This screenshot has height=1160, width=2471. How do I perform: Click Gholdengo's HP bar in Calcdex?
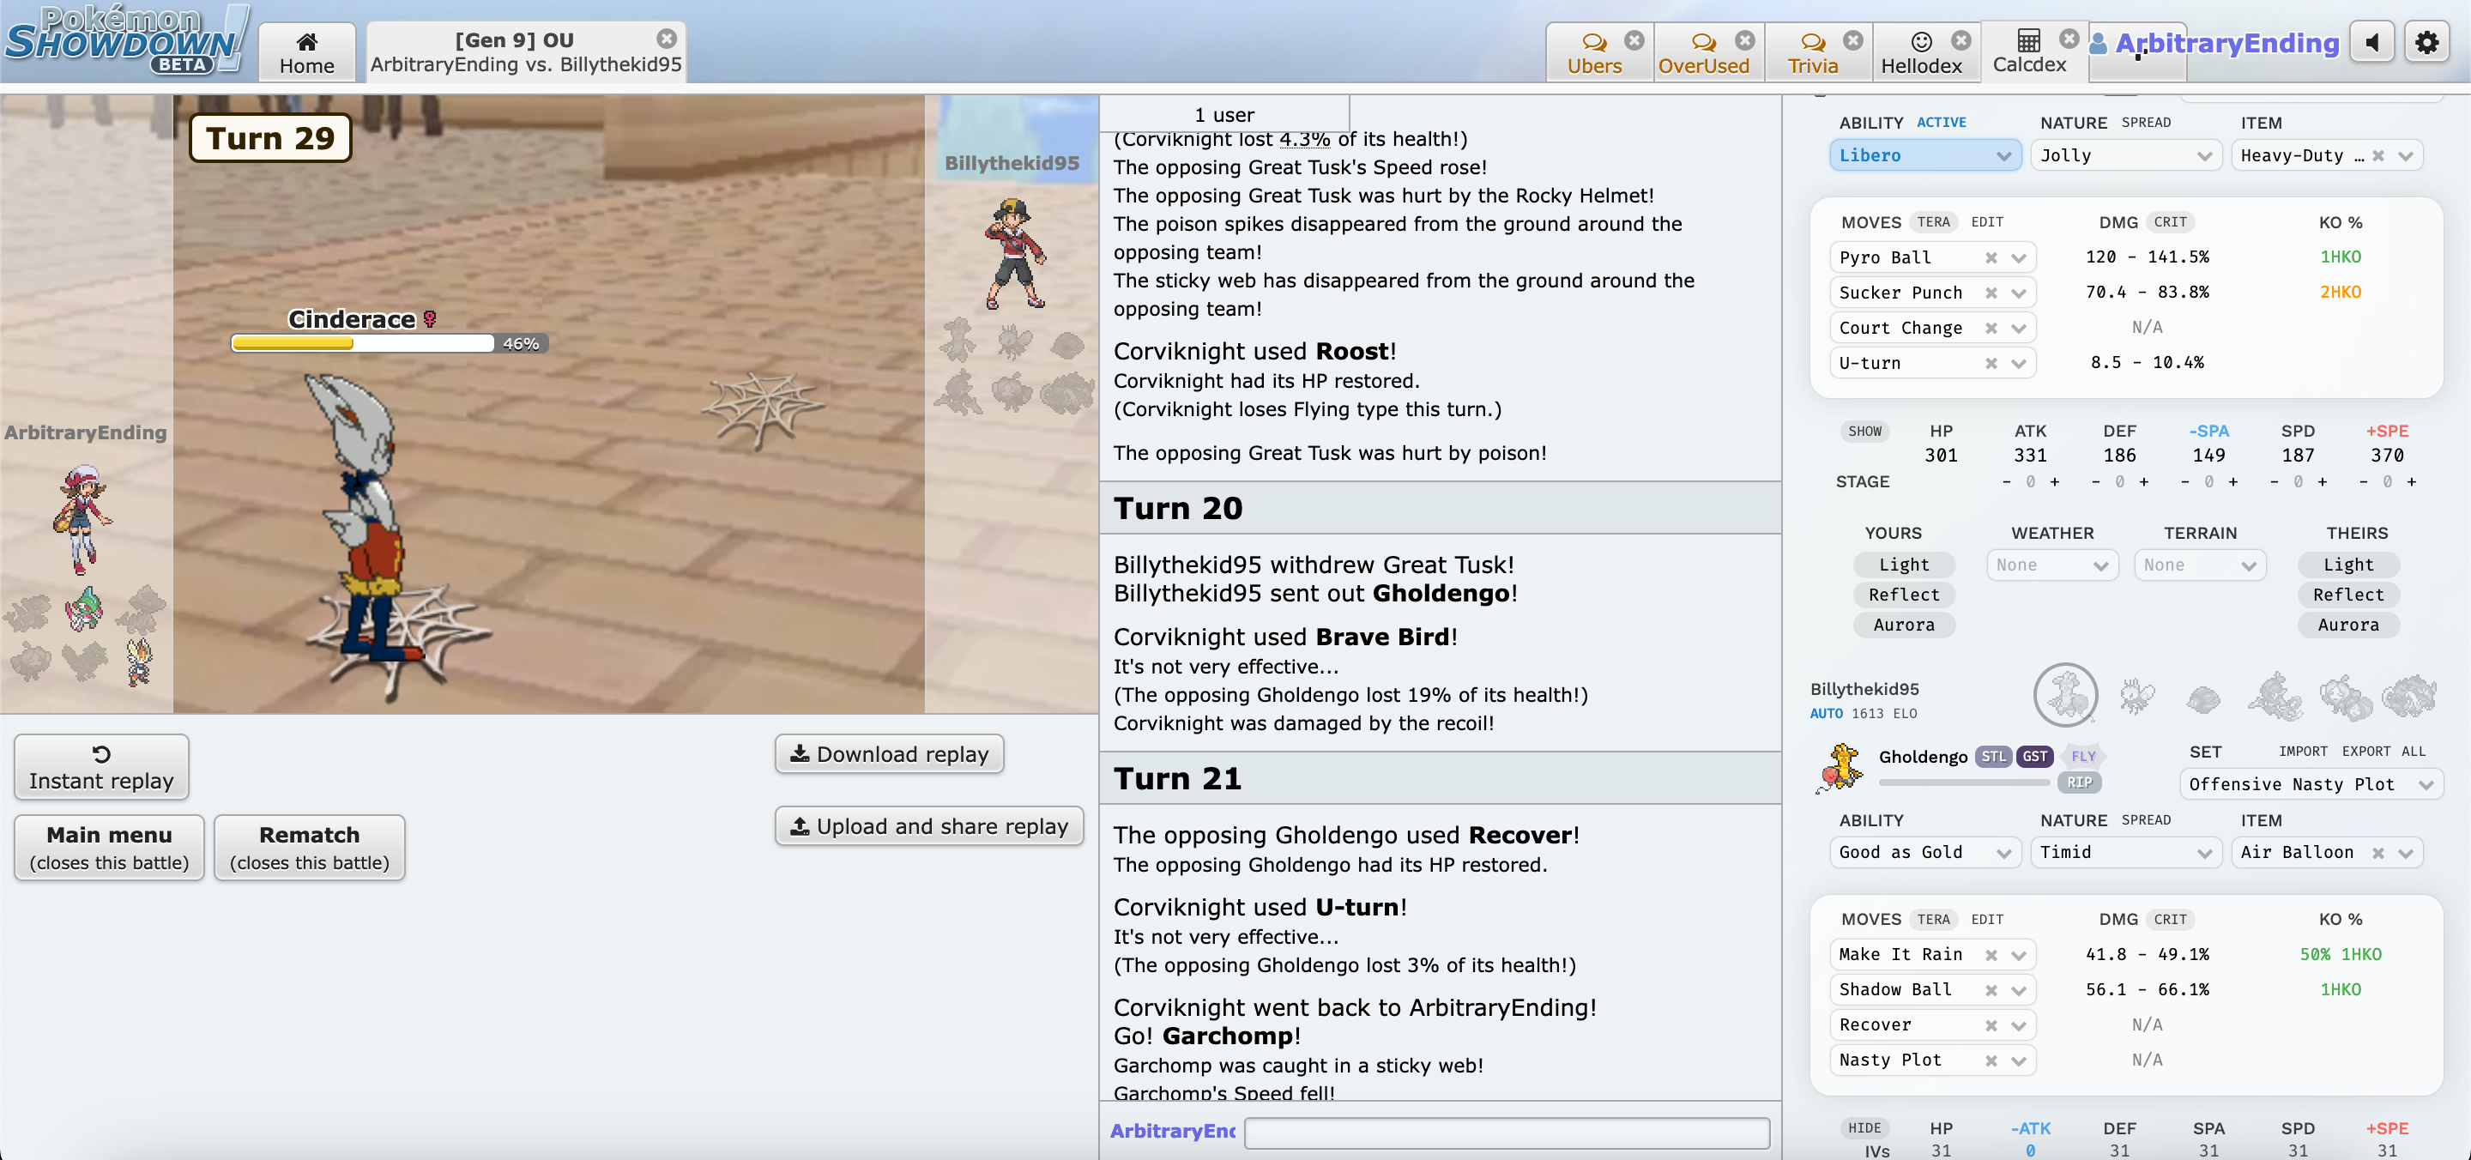click(1964, 782)
